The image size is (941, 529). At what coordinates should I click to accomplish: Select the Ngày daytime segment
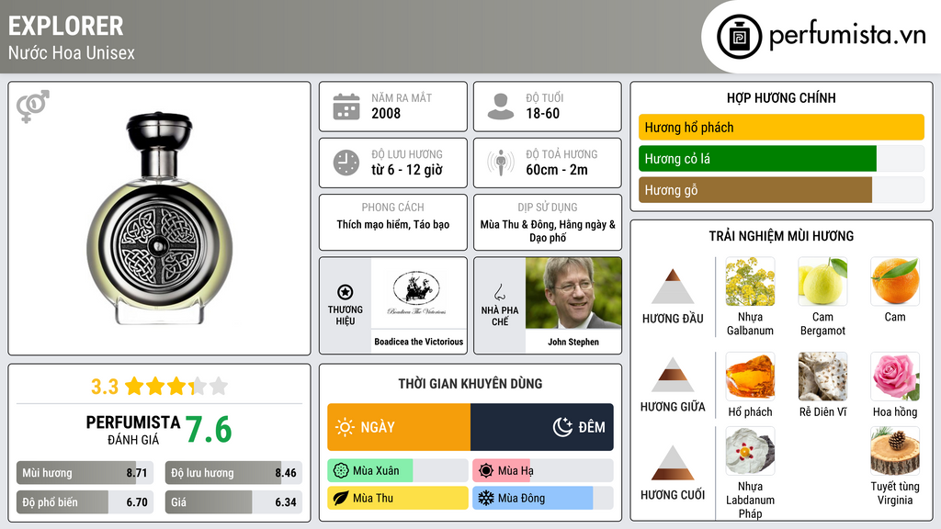coord(399,427)
